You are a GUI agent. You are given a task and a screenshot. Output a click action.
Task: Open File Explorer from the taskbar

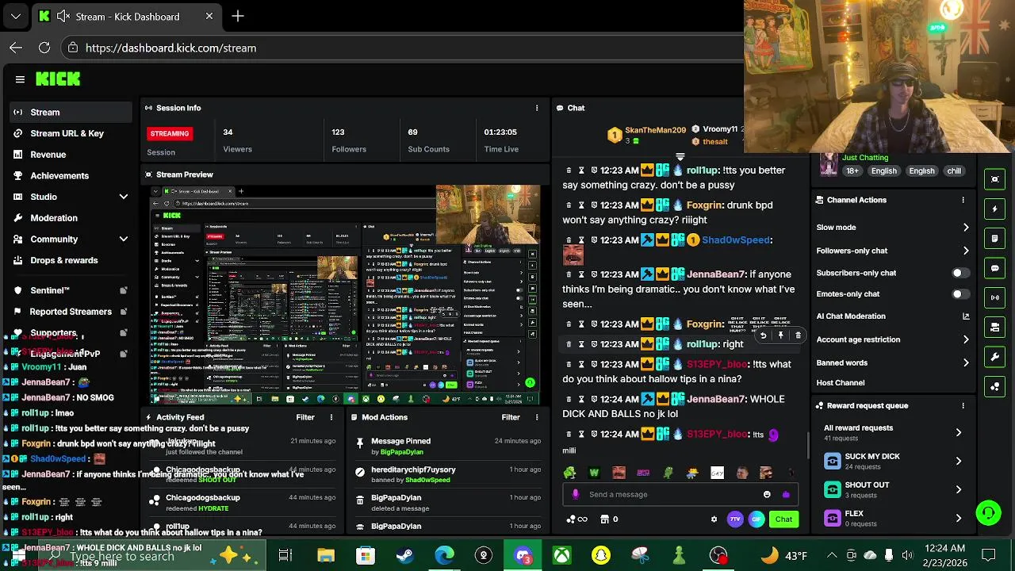[x=326, y=555]
